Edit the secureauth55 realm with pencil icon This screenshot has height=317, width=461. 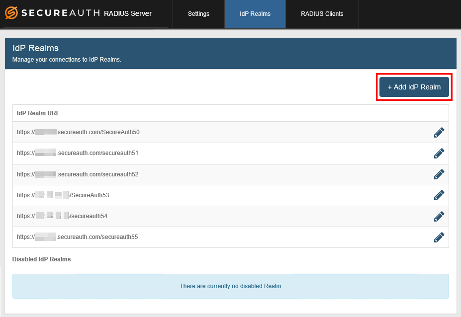click(439, 237)
